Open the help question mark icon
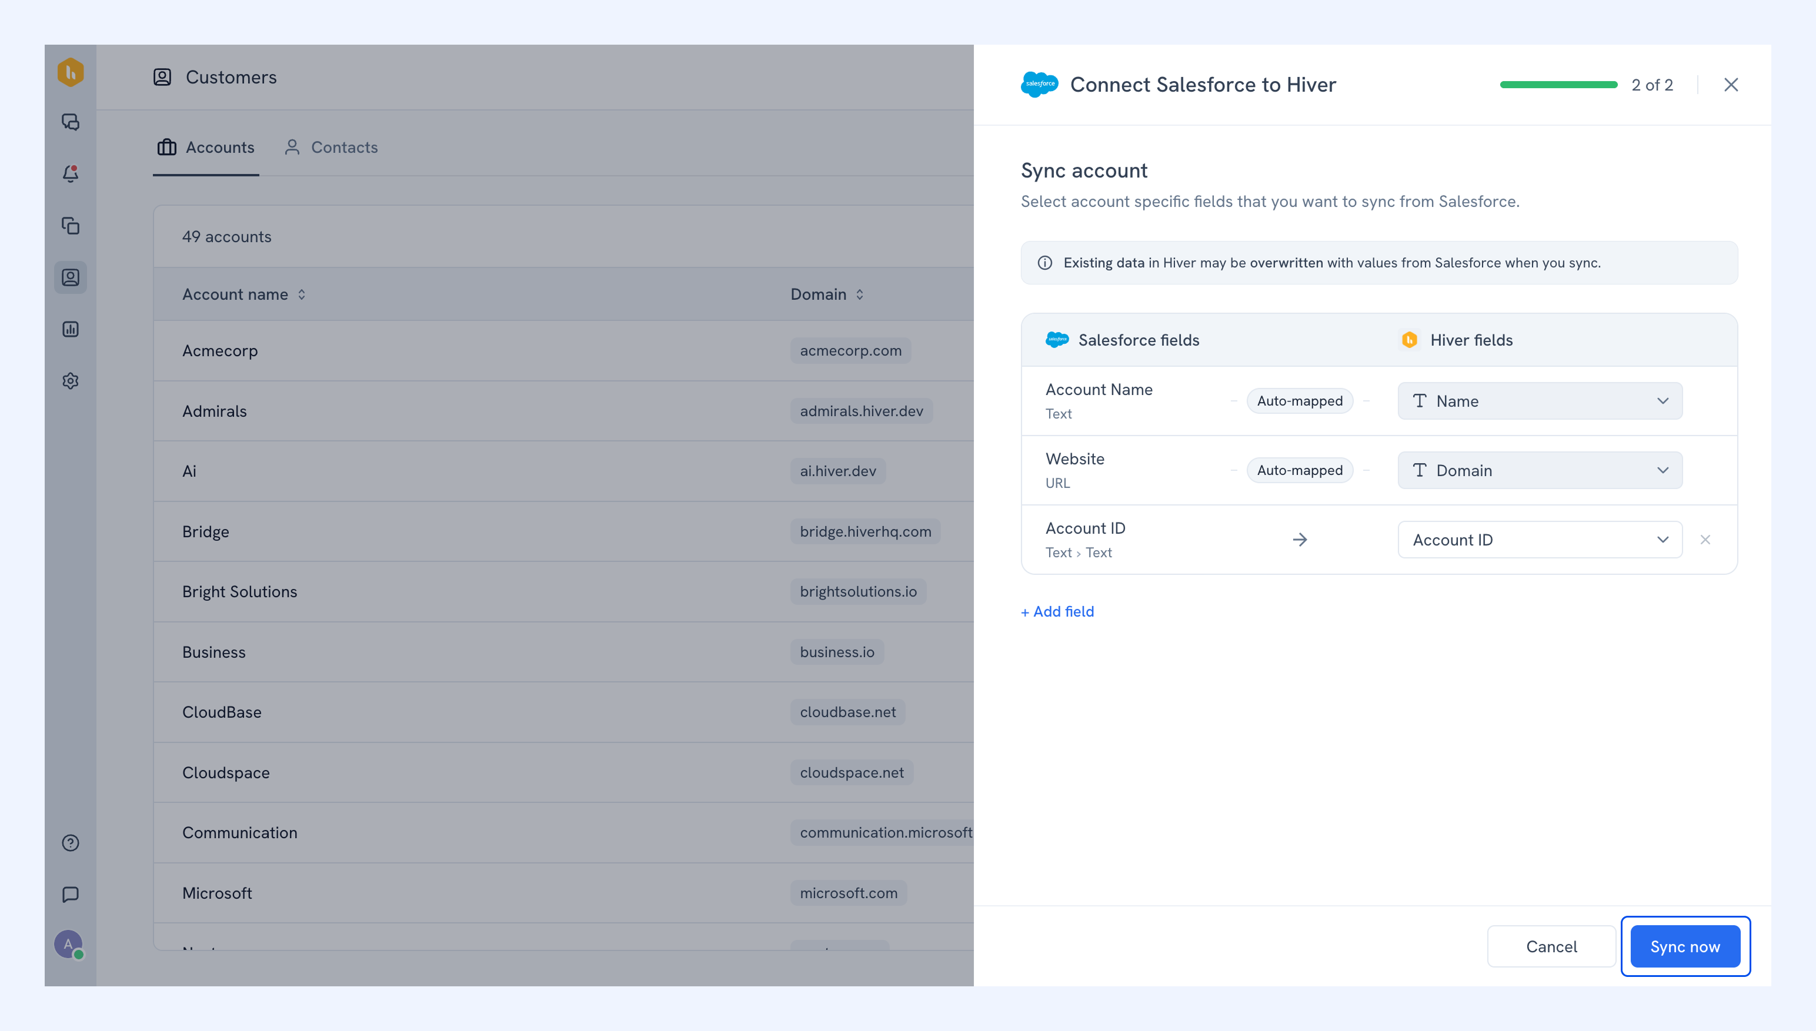 70,843
